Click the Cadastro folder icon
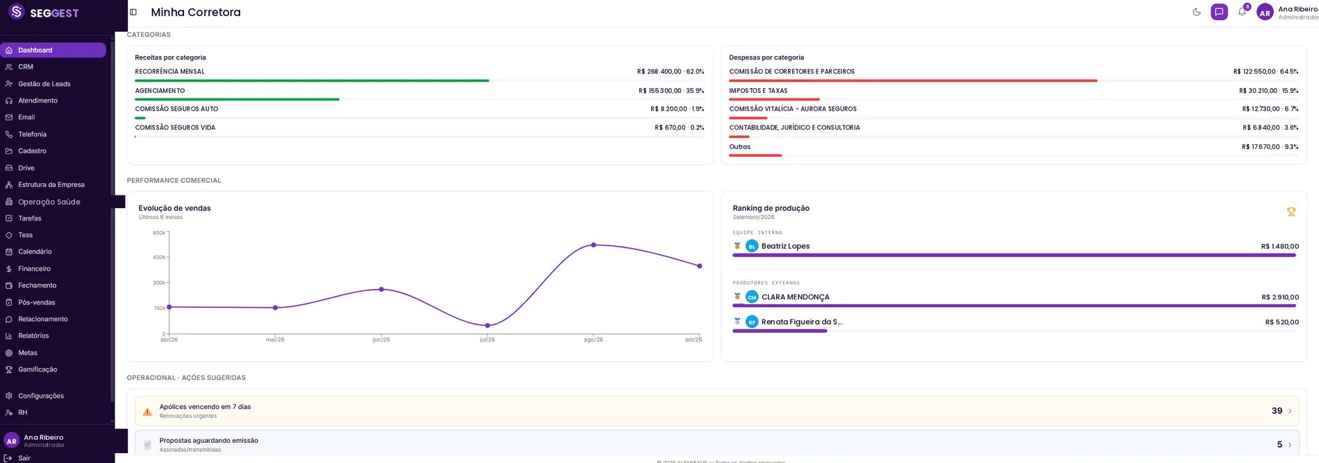 coord(9,151)
